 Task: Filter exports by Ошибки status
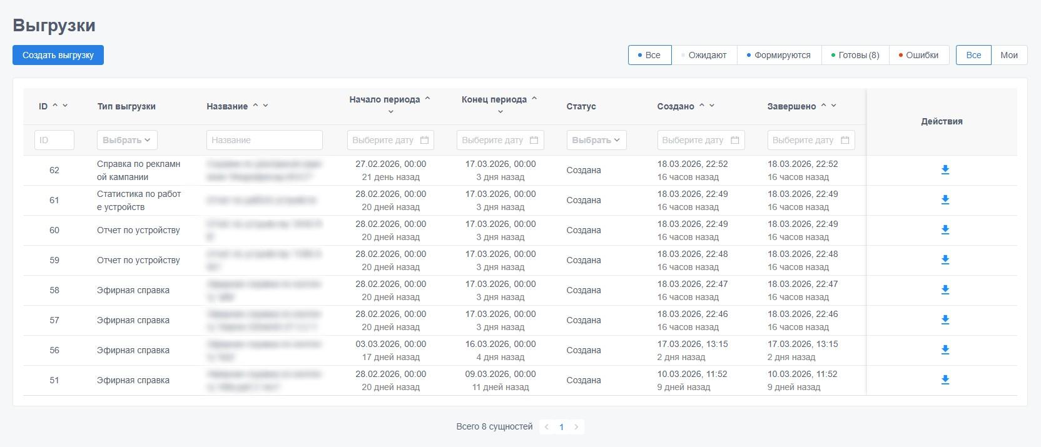coord(919,55)
